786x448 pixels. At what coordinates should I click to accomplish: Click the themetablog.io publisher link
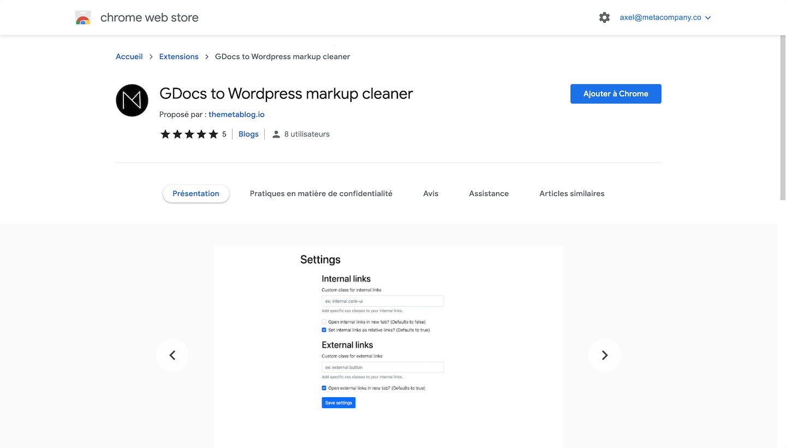236,115
